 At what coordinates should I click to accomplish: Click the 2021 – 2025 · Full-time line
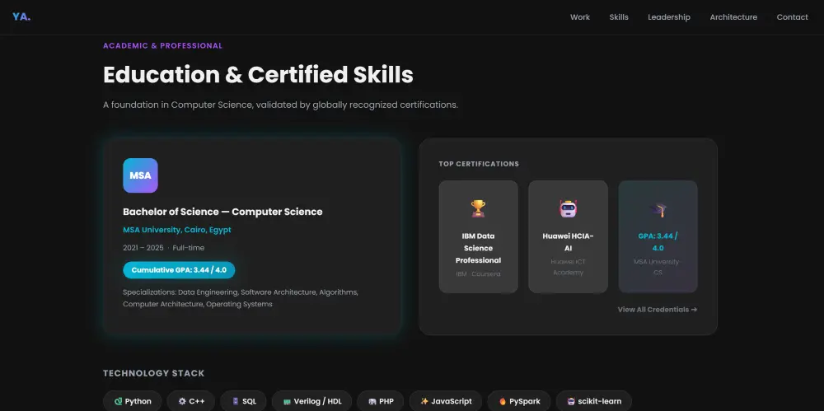click(x=163, y=248)
